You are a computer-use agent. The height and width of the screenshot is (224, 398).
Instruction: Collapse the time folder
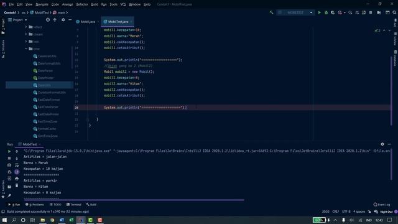click(26, 49)
